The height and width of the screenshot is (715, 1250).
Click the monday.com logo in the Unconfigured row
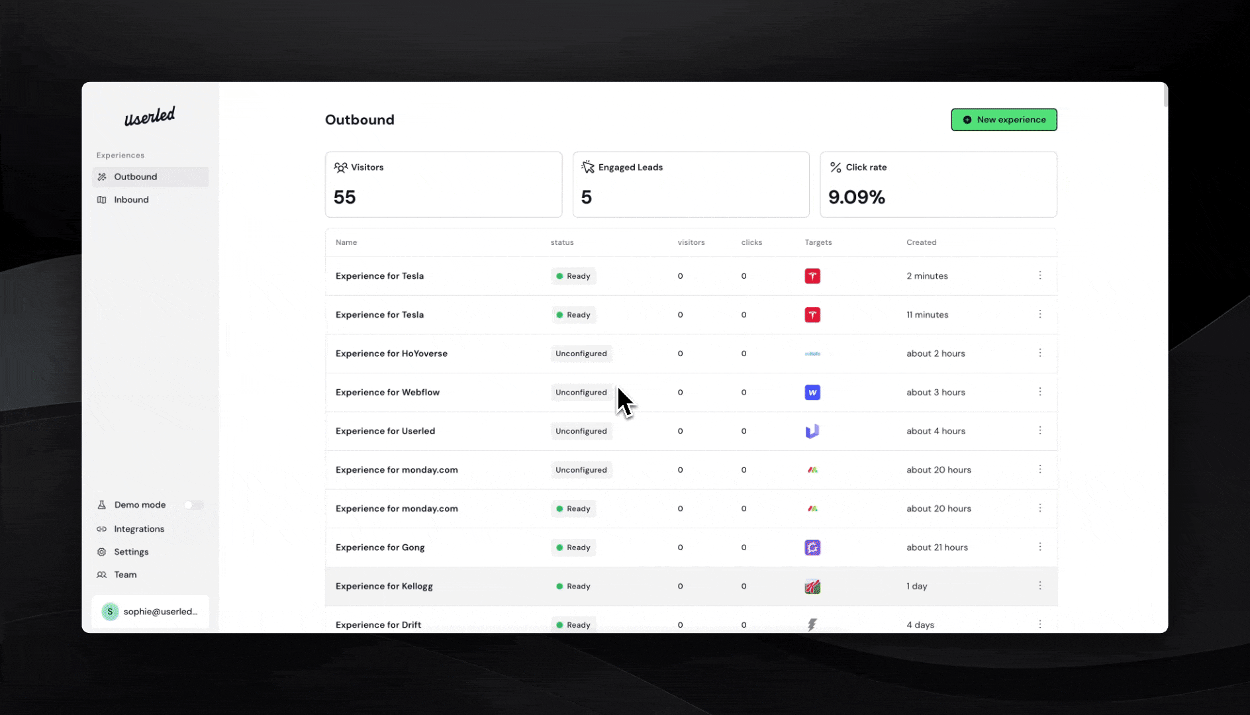[x=812, y=470]
